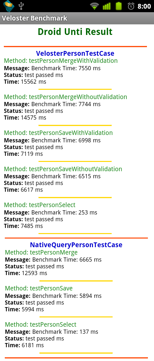Tap Method testPersonMergeWithoutValidation entry
The height and width of the screenshot is (361, 154).
65,97
